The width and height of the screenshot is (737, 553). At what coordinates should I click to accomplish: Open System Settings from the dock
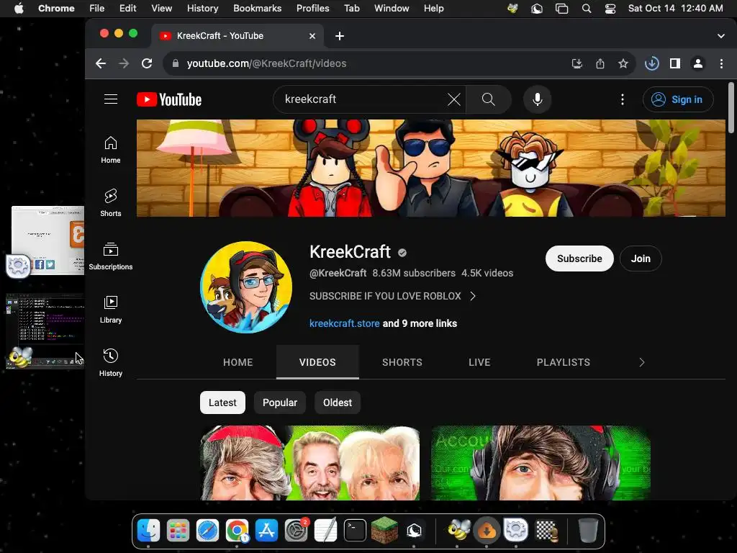(x=296, y=531)
